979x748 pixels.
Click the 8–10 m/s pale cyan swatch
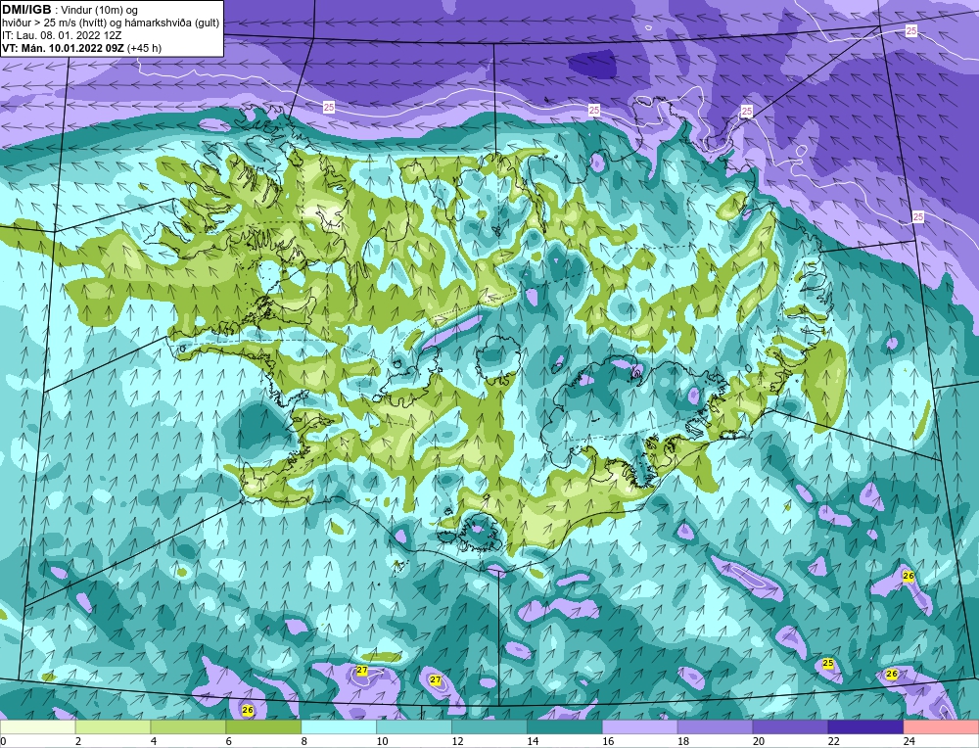[x=339, y=727]
